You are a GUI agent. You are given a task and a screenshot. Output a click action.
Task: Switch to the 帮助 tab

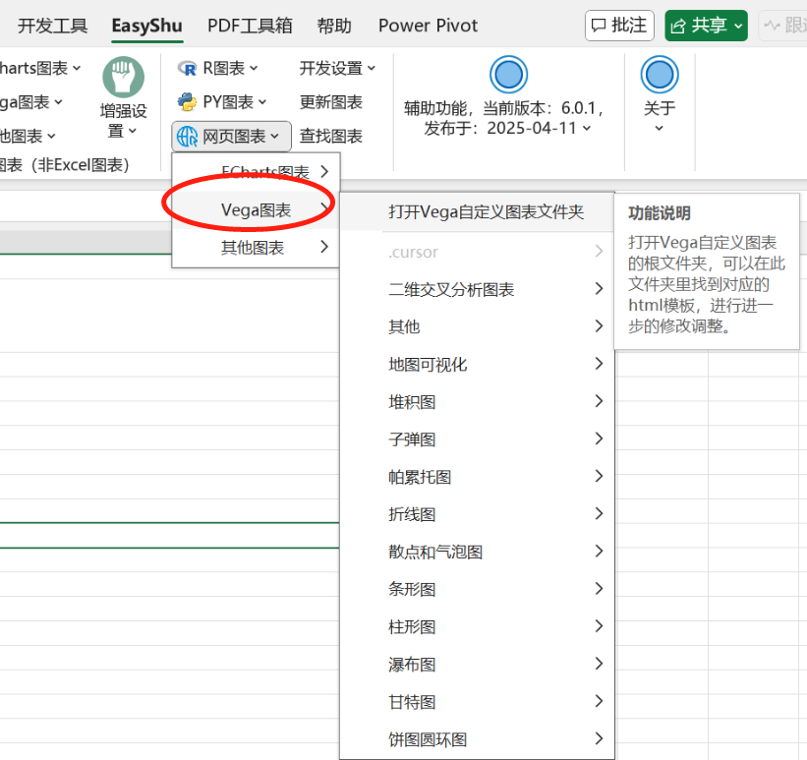(x=334, y=26)
